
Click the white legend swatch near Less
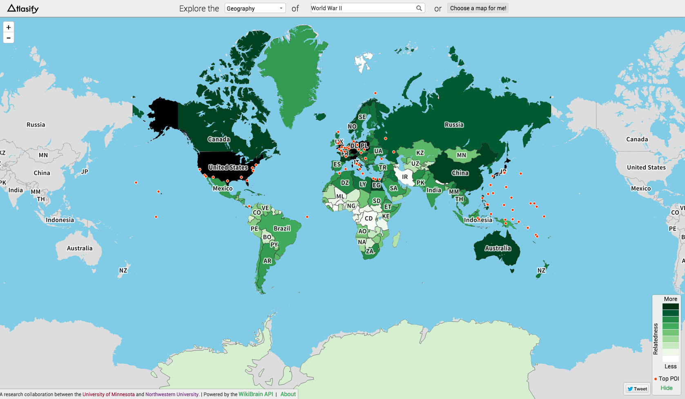pos(670,359)
